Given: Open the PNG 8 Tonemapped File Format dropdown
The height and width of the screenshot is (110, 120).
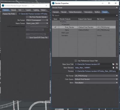Looking at the screenshot, I should 37,20.
